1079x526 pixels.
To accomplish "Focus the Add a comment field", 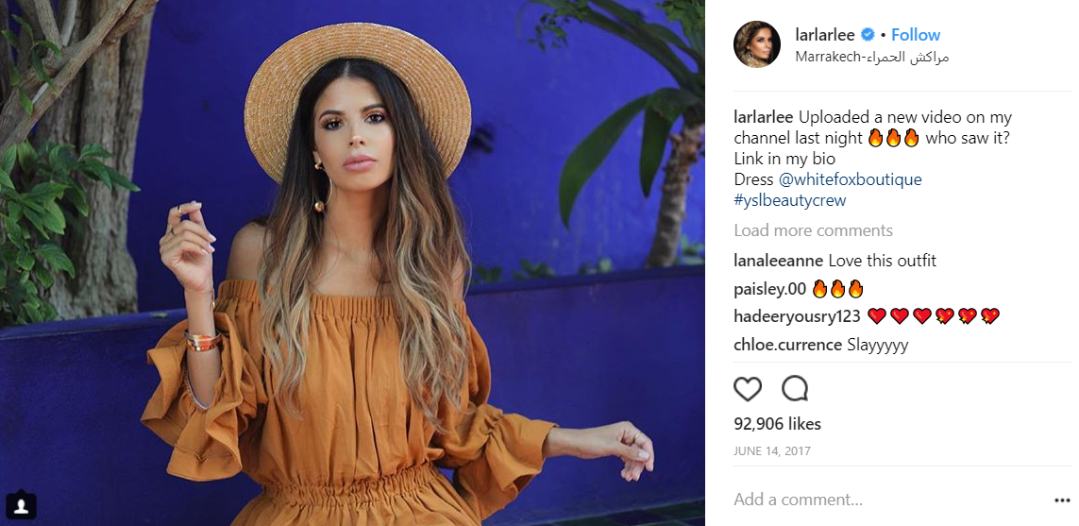I will 887,500.
